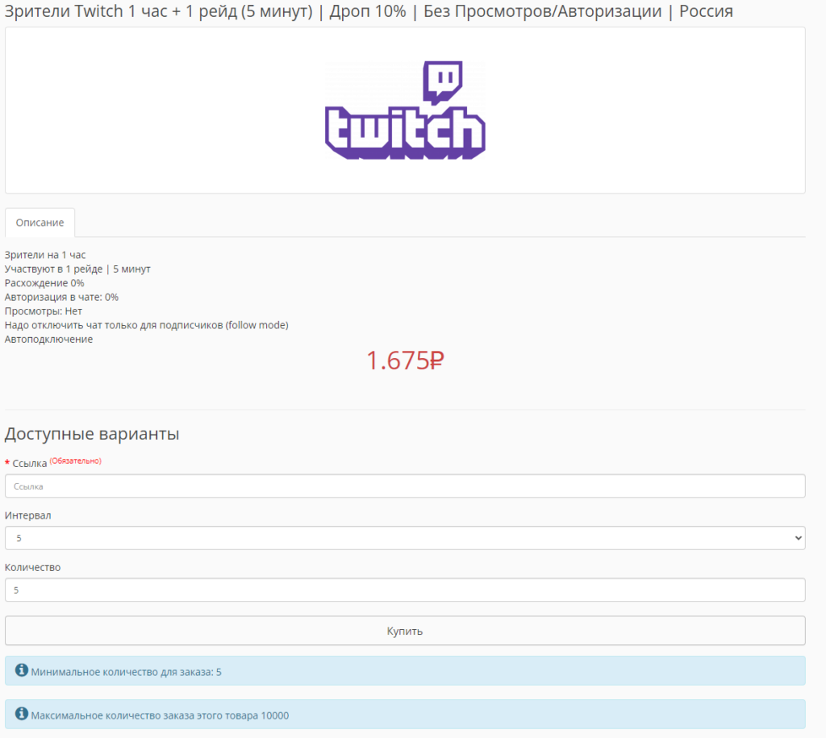Click 'Зрители на 1 час' description line
Screen dimensions: 826x738
(45, 255)
